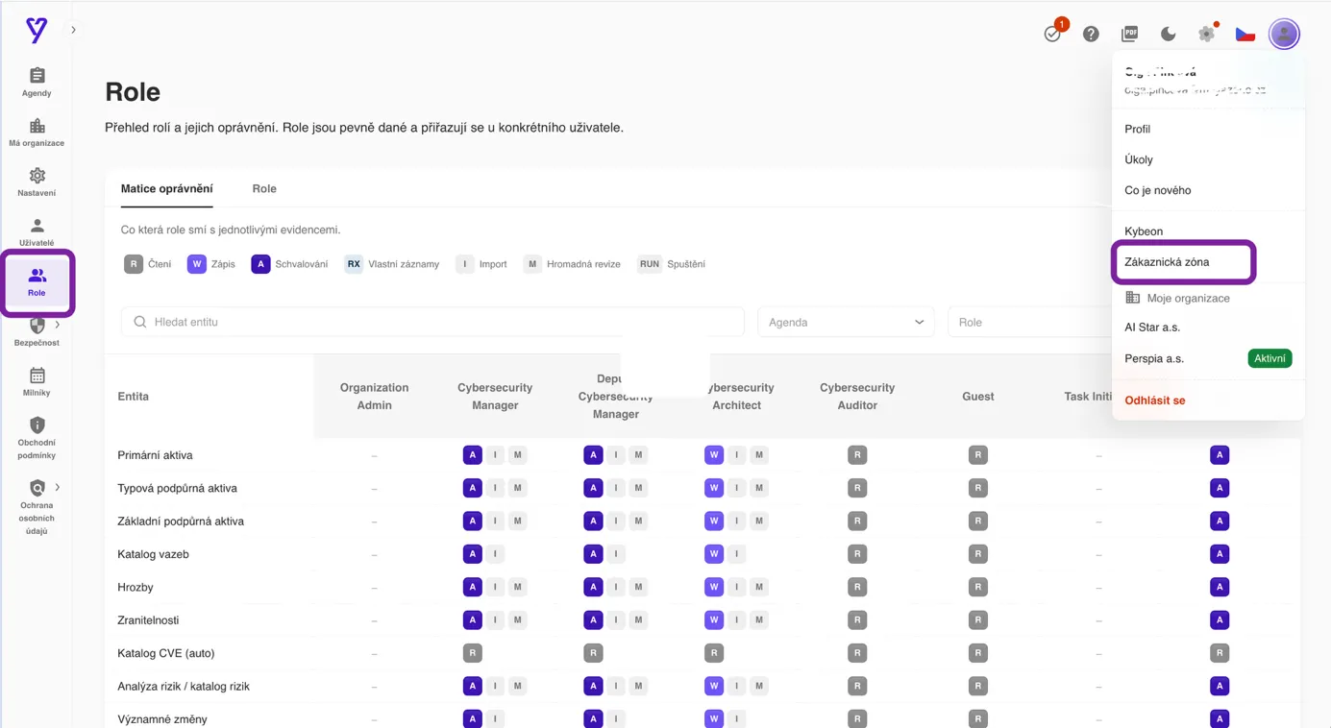
Task: Click the Y logo in the sidebar
Action: [37, 31]
